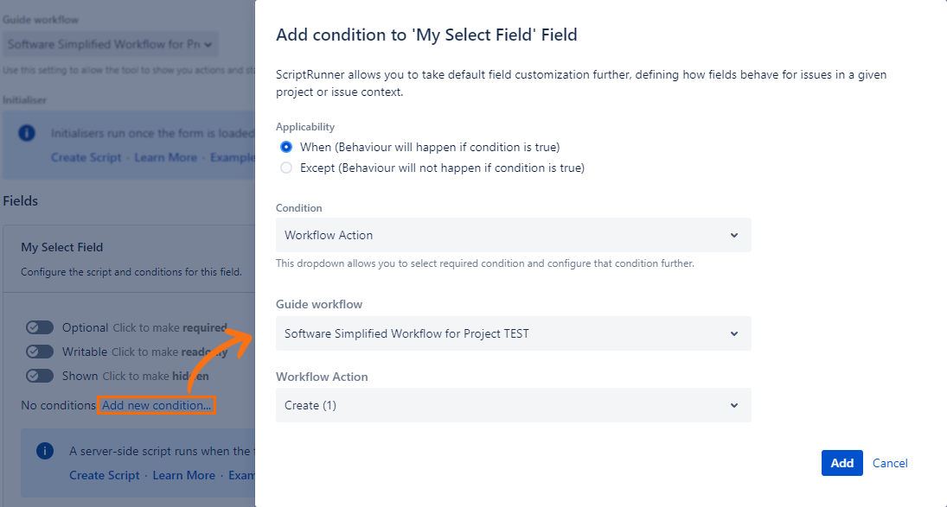Open the Workflow Action dropdown showing Create (1)
The height and width of the screenshot is (507, 947).
pos(513,405)
